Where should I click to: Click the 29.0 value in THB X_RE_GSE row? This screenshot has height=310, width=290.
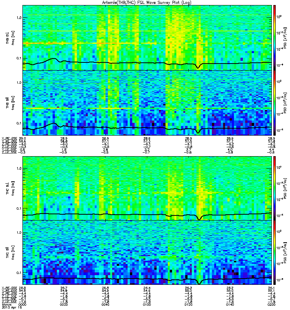point(22,138)
